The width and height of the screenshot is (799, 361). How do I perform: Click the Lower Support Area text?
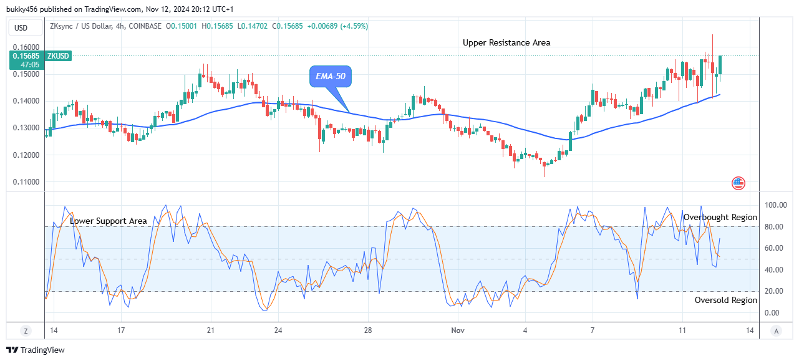[109, 221]
